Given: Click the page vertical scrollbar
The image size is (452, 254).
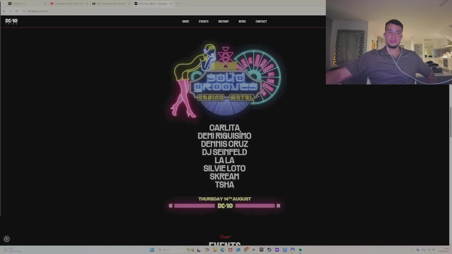Looking at the screenshot, I should [x=451, y=122].
